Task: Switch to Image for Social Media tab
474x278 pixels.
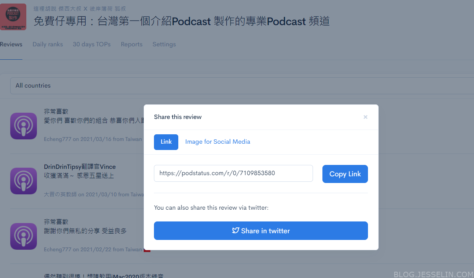Action: click(x=218, y=142)
